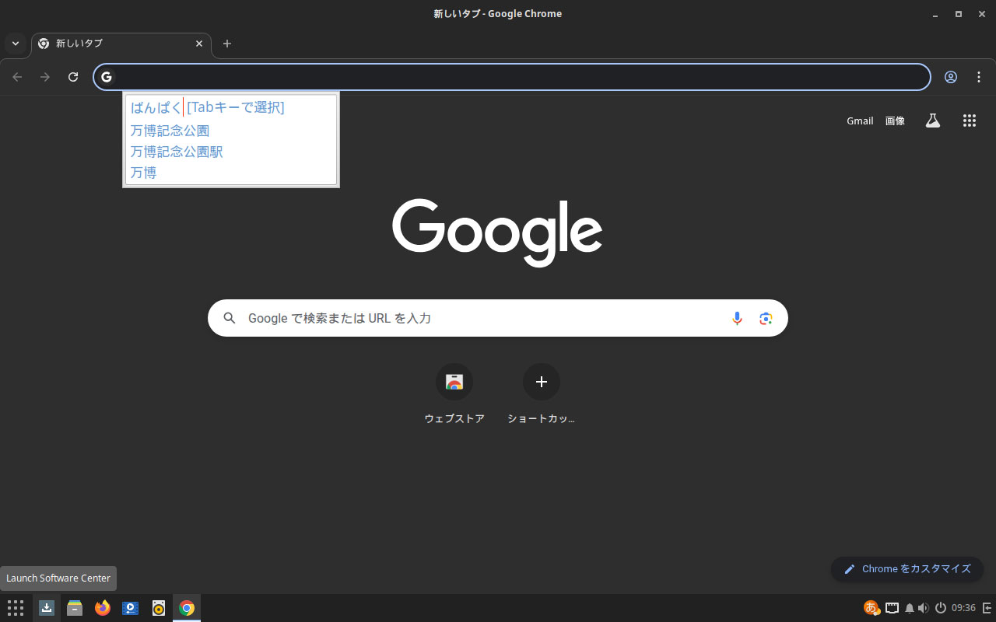Toggle the volume speaker in system tray
Viewport: 996px width, 622px height.
[x=923, y=608]
